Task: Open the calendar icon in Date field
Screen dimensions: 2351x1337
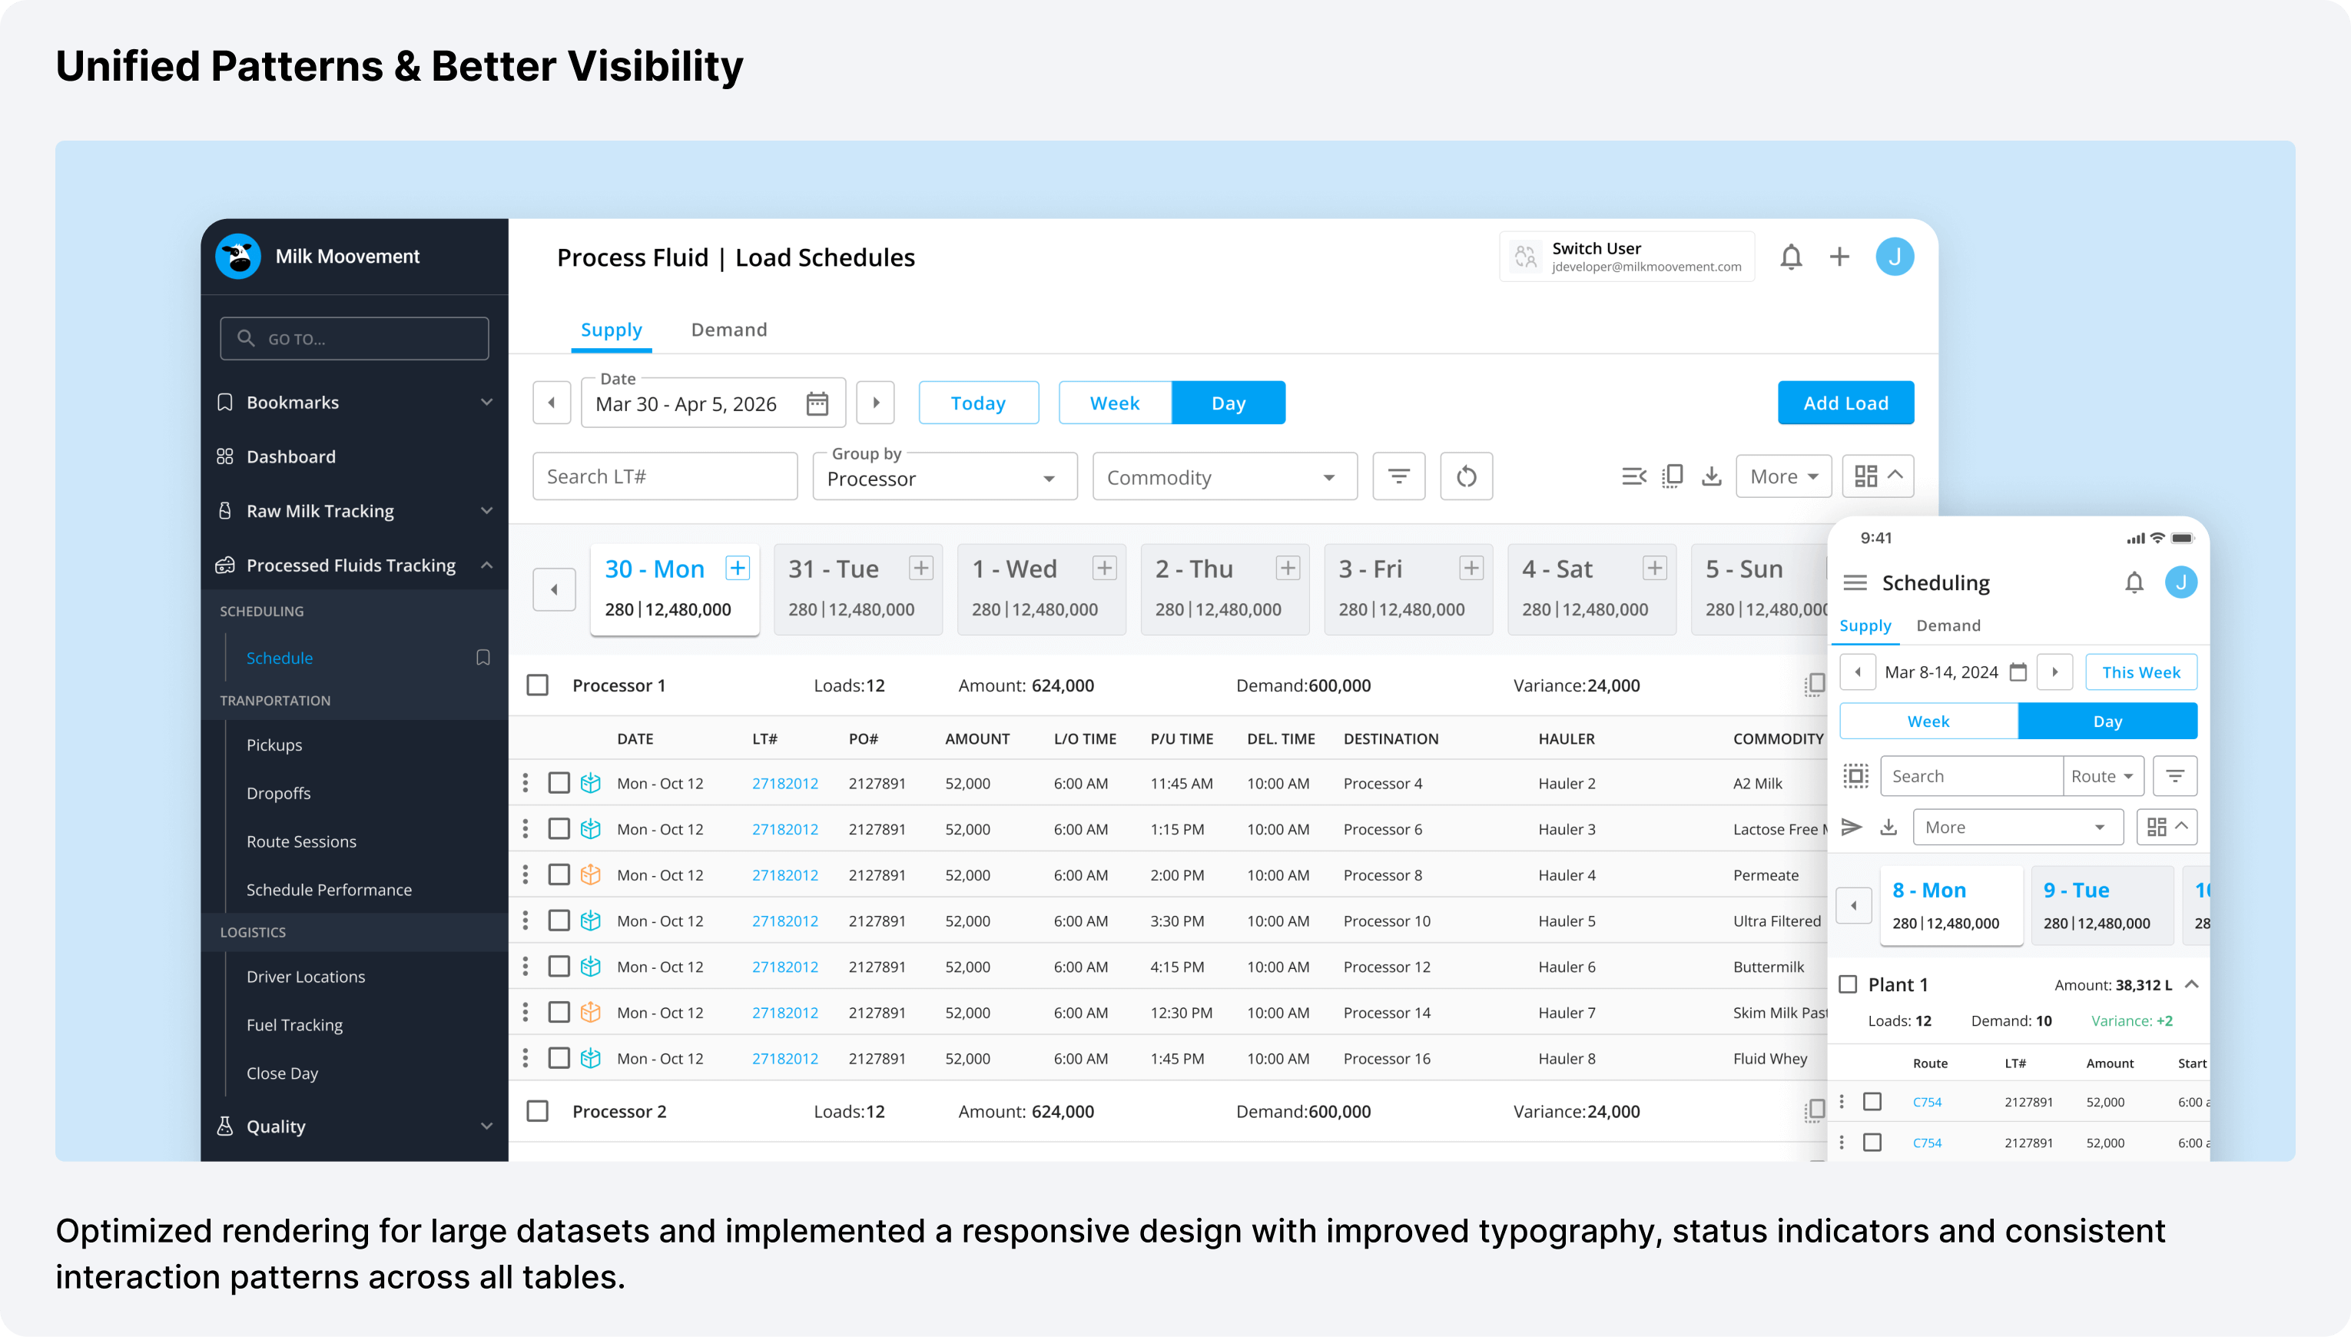Action: pyautogui.click(x=817, y=404)
